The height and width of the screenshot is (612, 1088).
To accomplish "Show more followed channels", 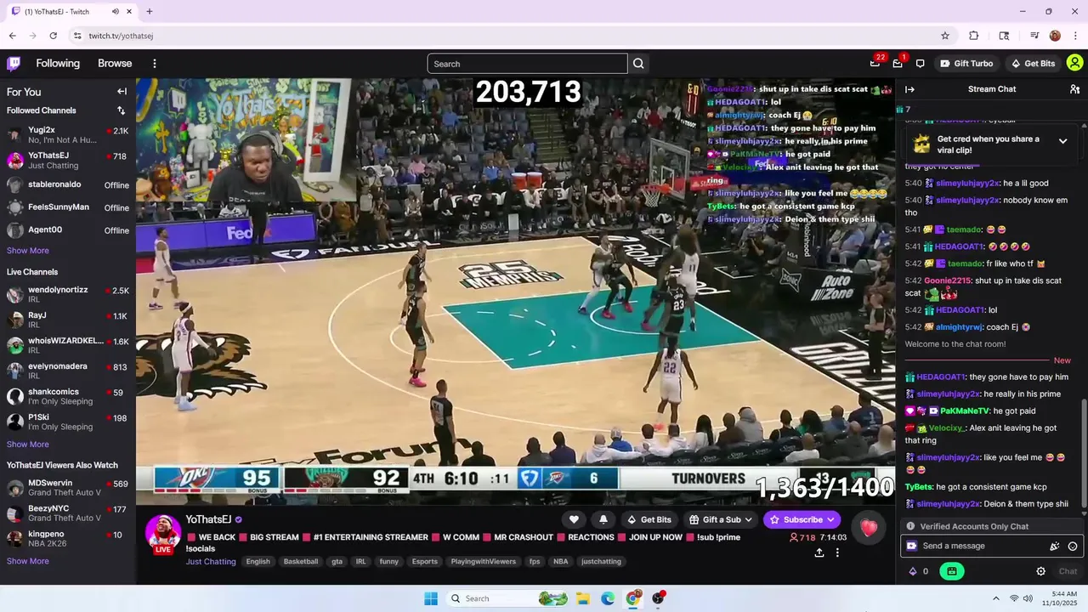I will point(28,251).
